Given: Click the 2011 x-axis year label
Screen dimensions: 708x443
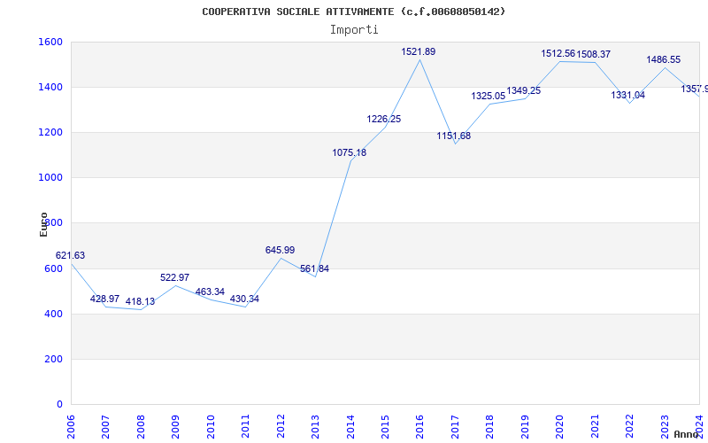Looking at the screenshot, I should [x=245, y=427].
